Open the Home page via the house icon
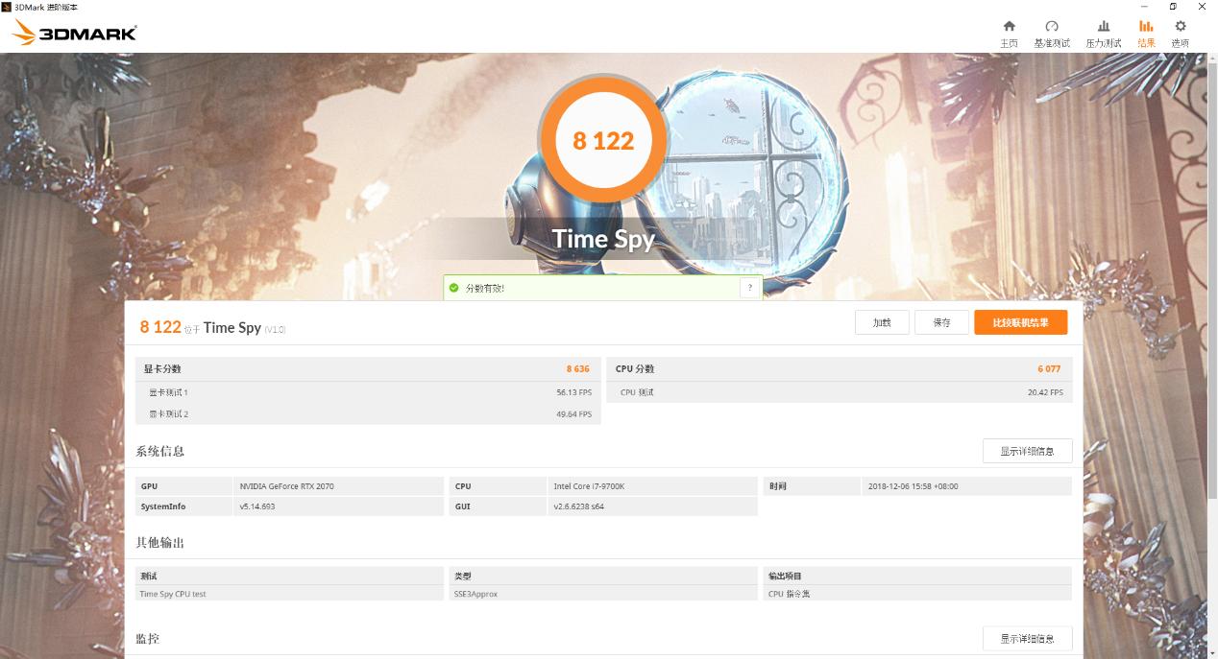 [1008, 29]
